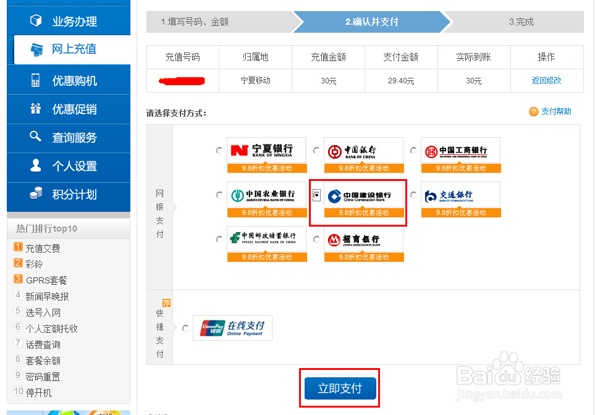
Task: Select the 中国建设银行 radio button
Action: click(x=316, y=195)
